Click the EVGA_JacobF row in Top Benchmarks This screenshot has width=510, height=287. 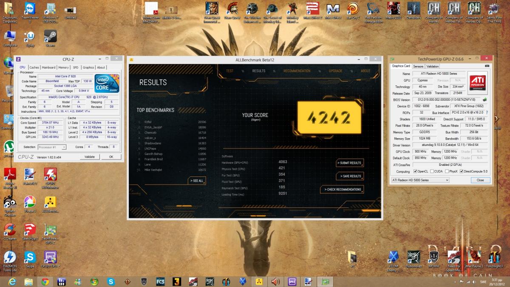[x=172, y=127]
